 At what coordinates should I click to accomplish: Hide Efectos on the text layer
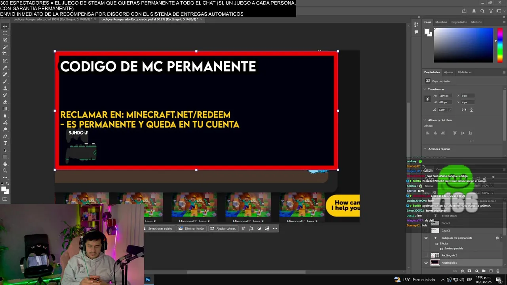pyautogui.click(x=437, y=243)
